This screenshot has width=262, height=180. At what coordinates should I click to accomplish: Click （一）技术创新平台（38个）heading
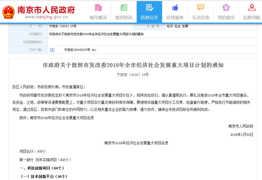click(x=43, y=176)
